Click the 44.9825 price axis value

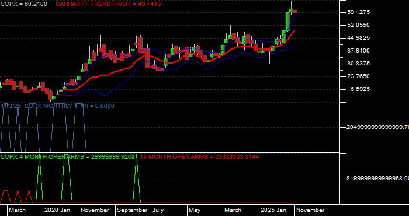pos(358,38)
